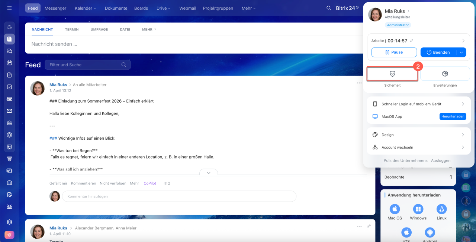Edit work time with pencil icon

[411, 41]
